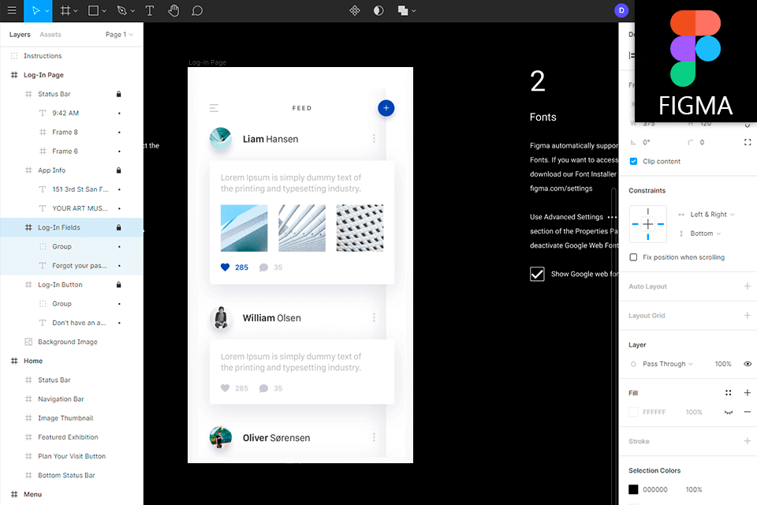757x505 pixels.
Task: Open the main menu hamburger icon
Action: coord(12,10)
